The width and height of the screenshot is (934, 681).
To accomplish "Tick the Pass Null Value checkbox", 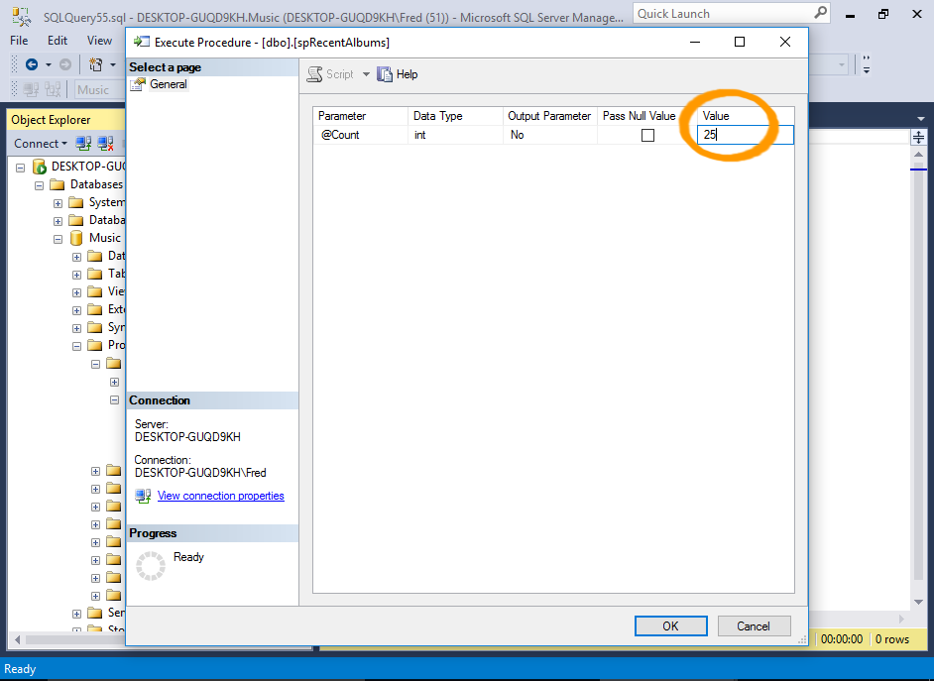I will [x=647, y=135].
